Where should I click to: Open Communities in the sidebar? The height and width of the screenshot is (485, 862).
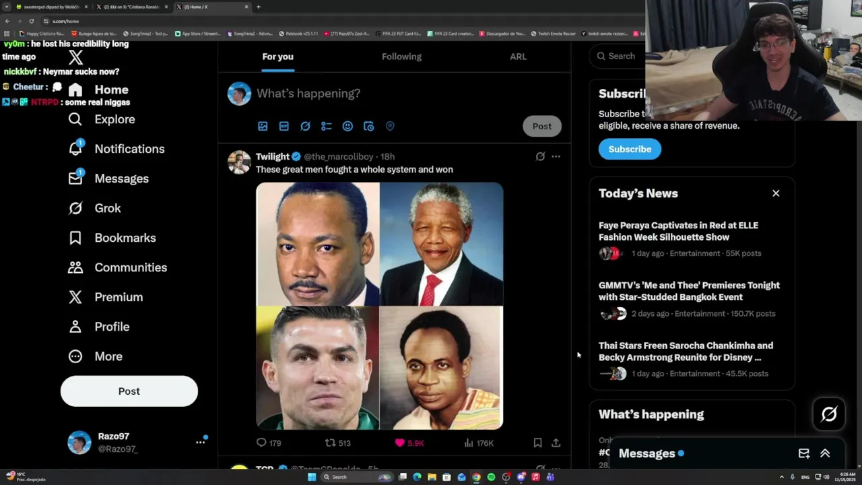117,267
